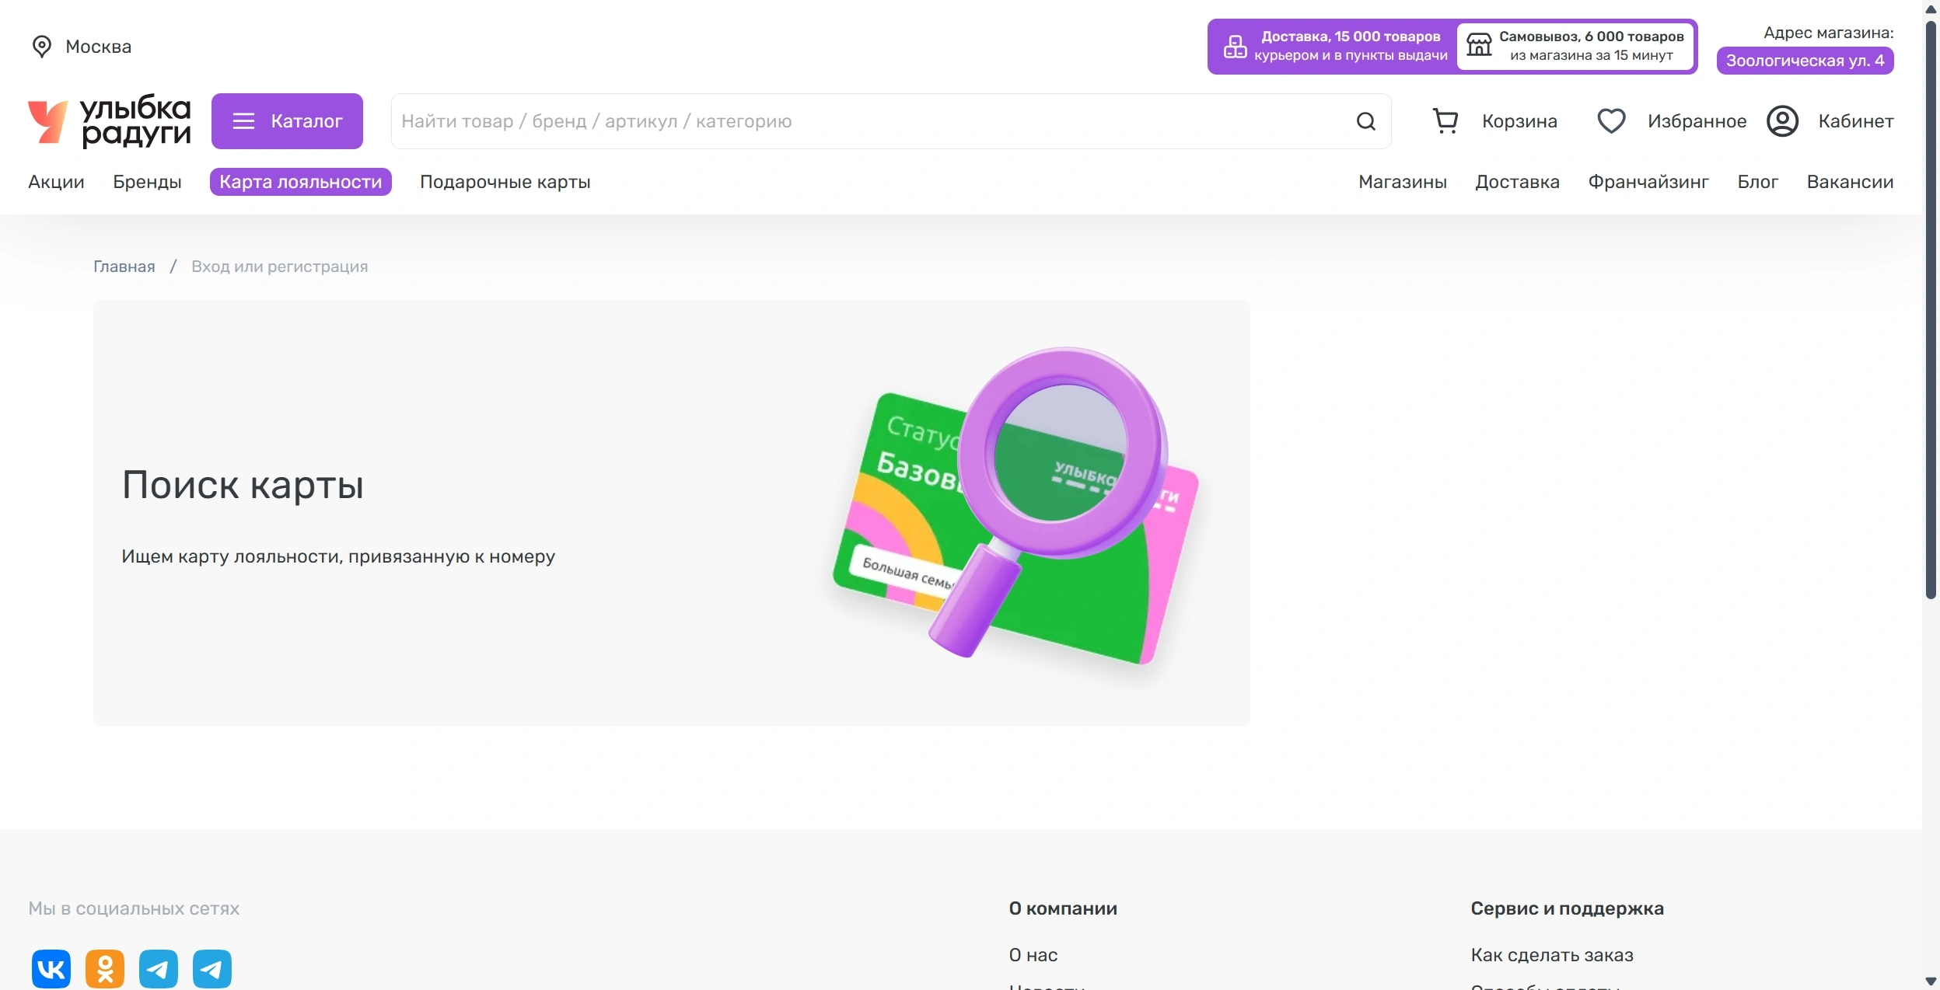Open Избранное text link
This screenshot has width=1940, height=990.
[x=1697, y=121]
